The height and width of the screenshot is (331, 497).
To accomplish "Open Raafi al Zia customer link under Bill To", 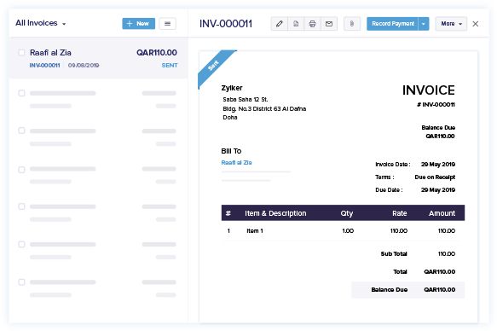I will click(x=236, y=163).
